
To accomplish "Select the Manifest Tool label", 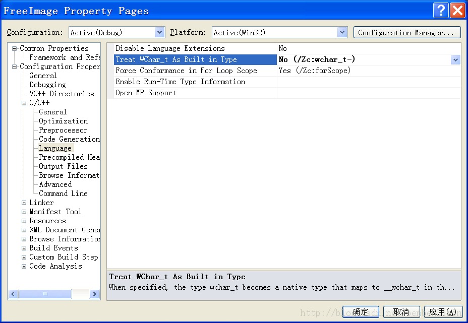I will [x=55, y=212].
